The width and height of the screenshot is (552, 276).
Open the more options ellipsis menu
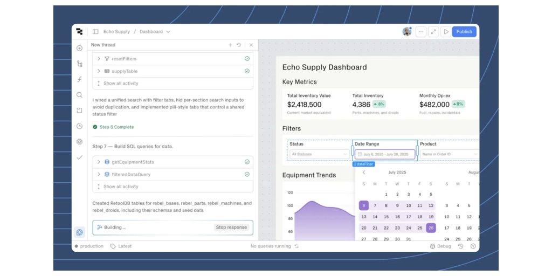(420, 32)
